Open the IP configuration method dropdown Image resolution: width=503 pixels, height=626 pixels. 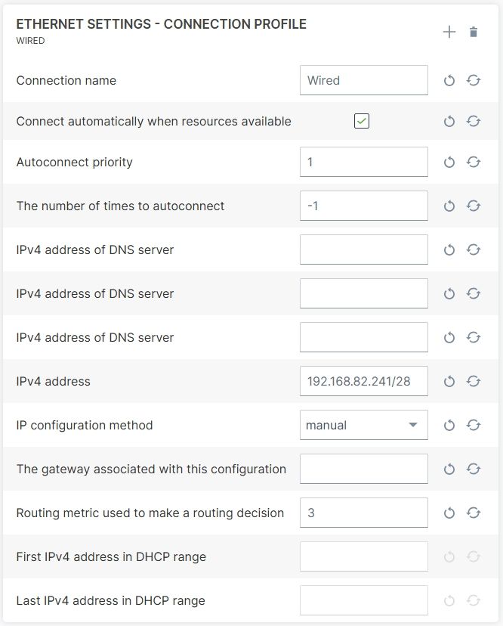point(364,425)
